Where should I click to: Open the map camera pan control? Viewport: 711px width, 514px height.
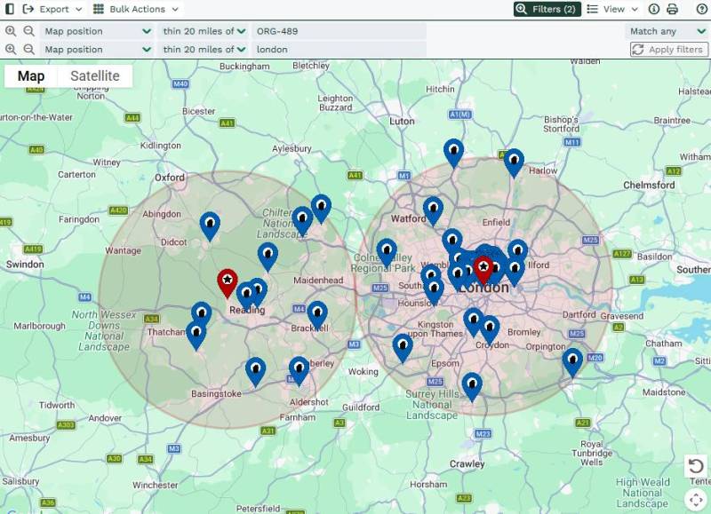[x=696, y=499]
